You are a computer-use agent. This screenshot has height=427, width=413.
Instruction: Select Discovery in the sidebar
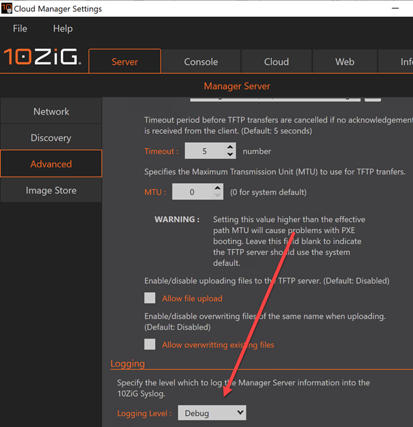(51, 138)
